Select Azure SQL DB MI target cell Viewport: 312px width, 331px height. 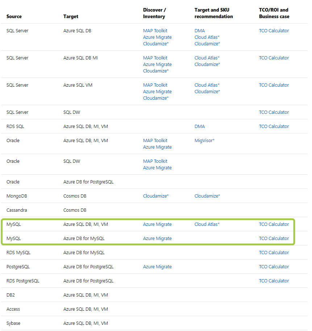coord(80,58)
